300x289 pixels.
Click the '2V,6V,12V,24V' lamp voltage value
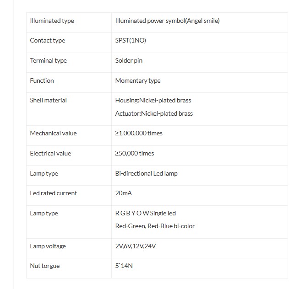pyautogui.click(x=136, y=246)
